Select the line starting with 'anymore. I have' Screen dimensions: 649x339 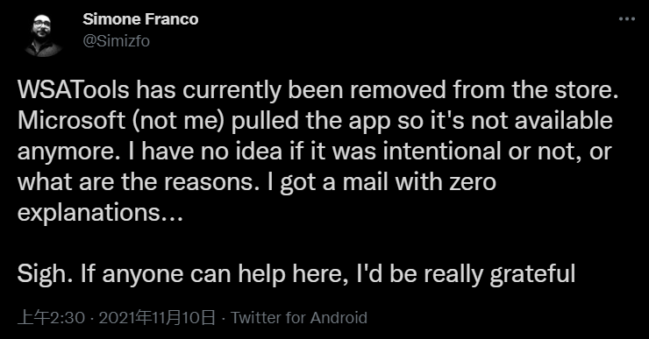315,152
